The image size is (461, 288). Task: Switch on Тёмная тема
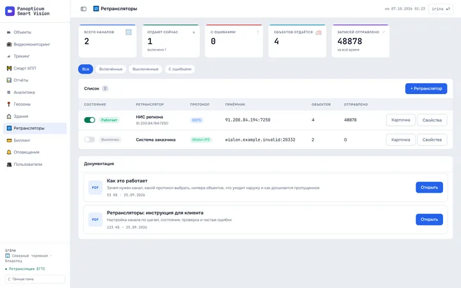tap(35, 279)
